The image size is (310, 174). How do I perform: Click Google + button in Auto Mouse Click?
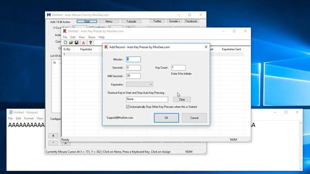click(174, 21)
